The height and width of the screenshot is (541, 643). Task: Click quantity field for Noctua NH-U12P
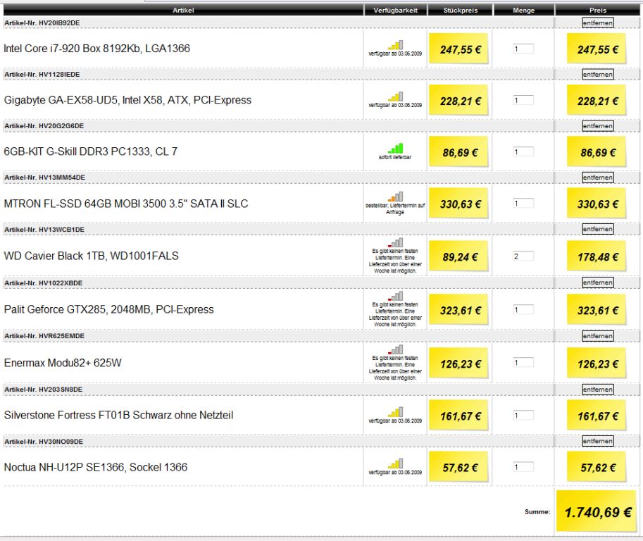click(523, 467)
